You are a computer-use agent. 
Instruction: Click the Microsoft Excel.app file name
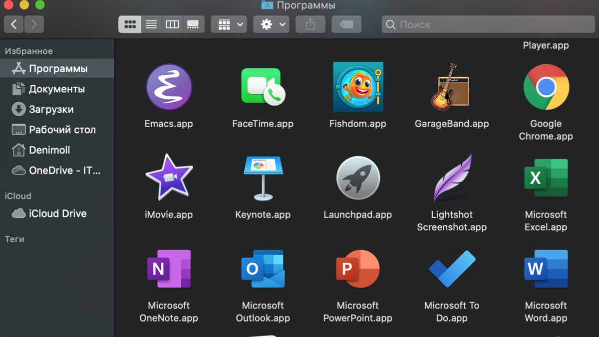[546, 221]
